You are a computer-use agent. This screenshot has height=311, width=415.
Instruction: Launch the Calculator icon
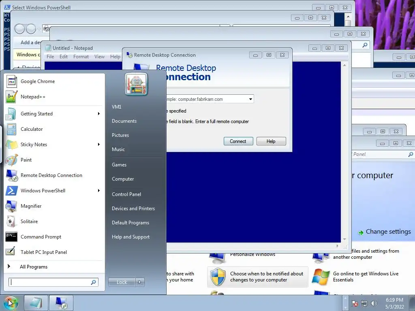11,129
